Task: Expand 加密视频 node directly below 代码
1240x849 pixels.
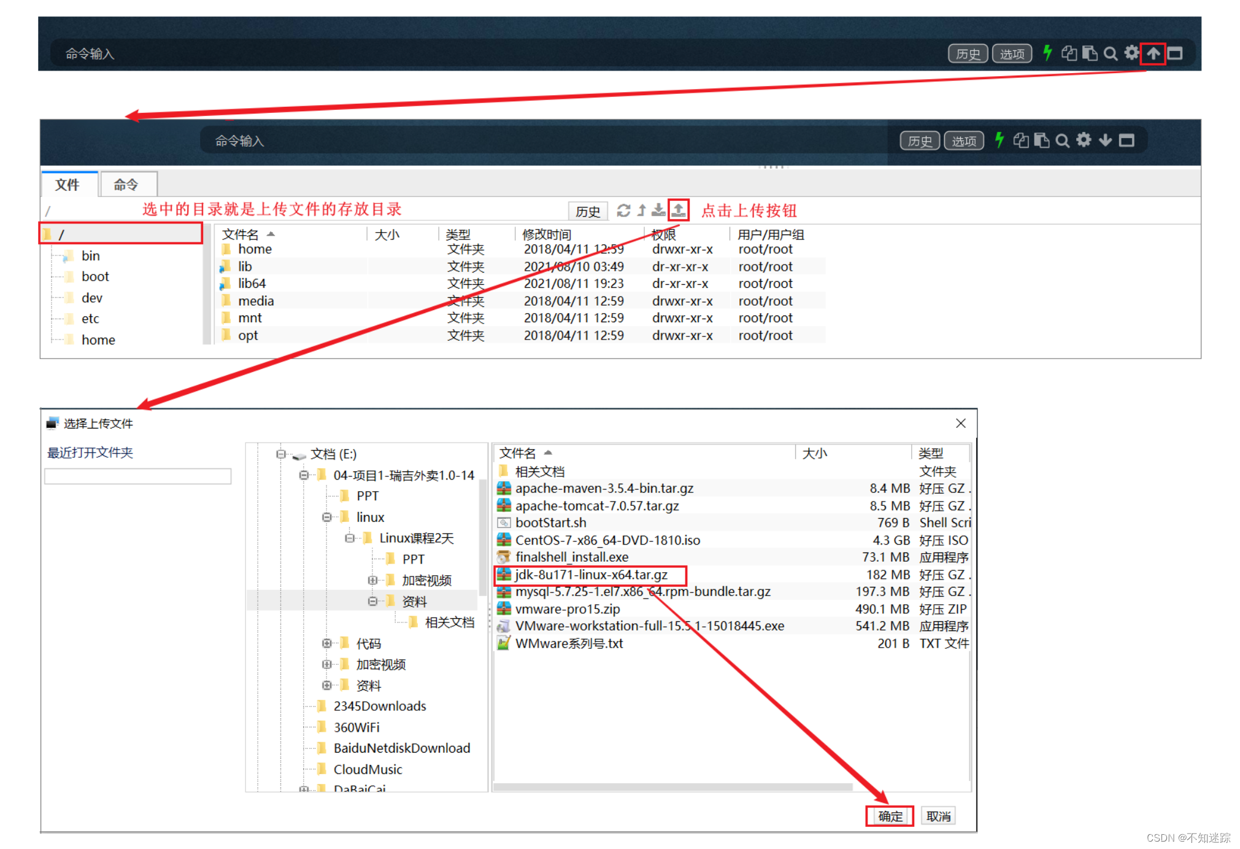Action: [x=327, y=665]
